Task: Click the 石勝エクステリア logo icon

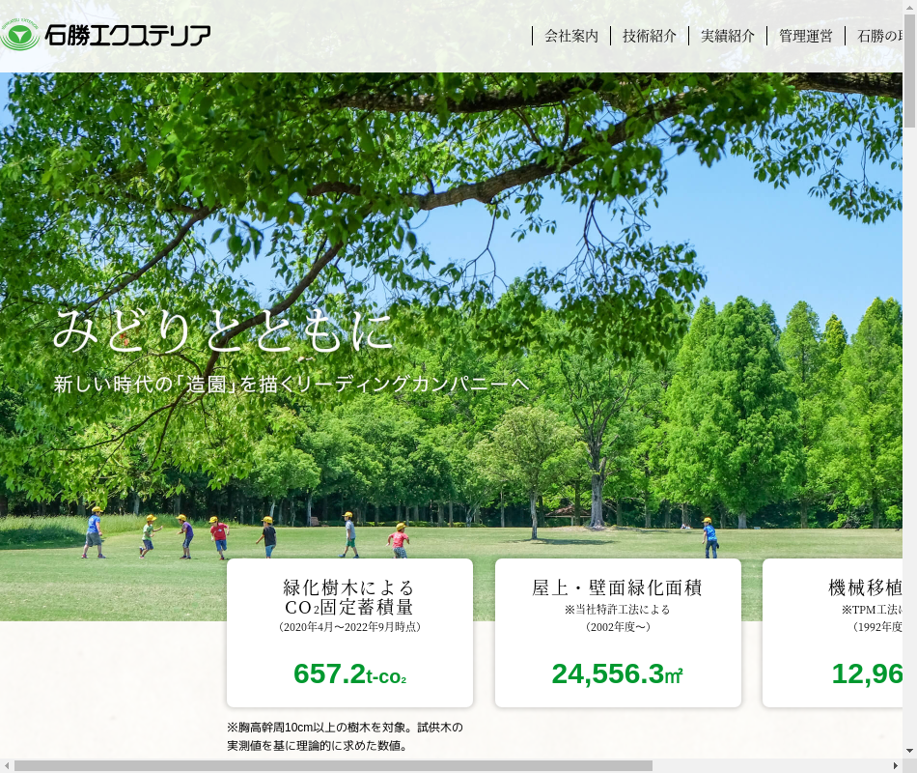Action: point(20,36)
